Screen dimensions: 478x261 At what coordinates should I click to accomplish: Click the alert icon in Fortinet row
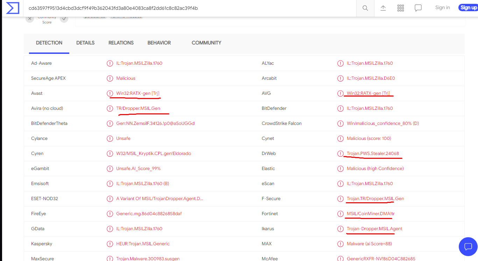click(340, 214)
